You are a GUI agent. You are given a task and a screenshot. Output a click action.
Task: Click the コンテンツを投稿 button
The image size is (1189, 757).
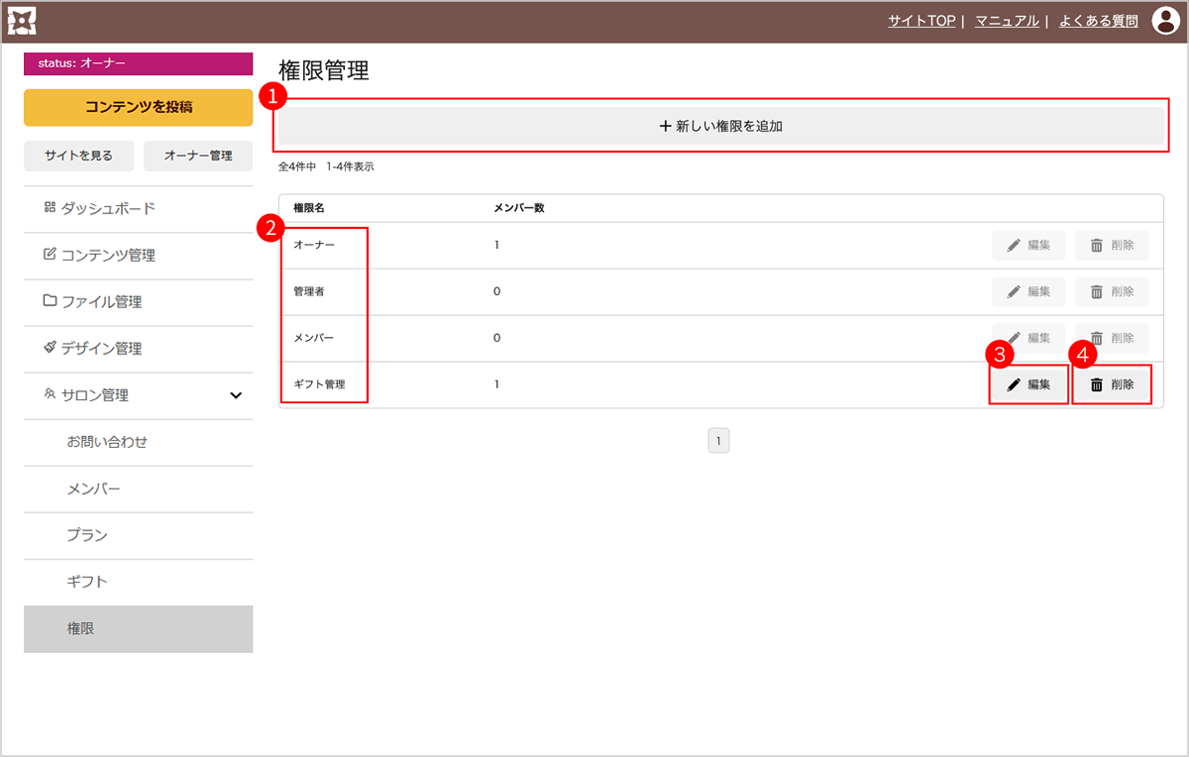(138, 107)
